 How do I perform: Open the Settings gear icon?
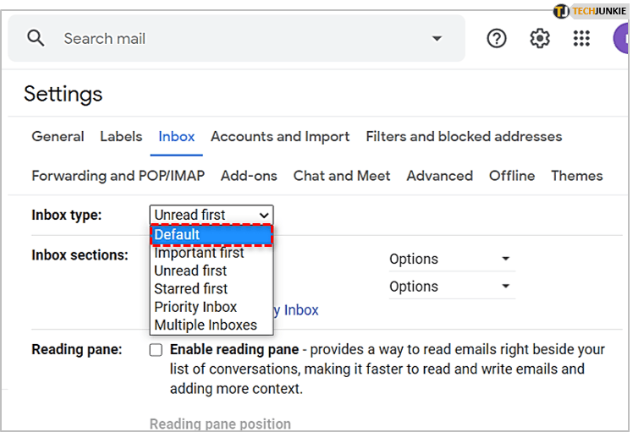(x=540, y=38)
